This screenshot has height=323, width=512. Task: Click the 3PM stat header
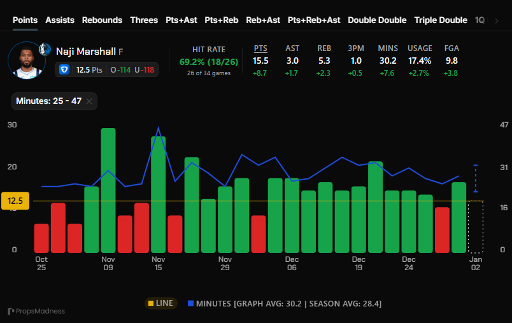356,48
